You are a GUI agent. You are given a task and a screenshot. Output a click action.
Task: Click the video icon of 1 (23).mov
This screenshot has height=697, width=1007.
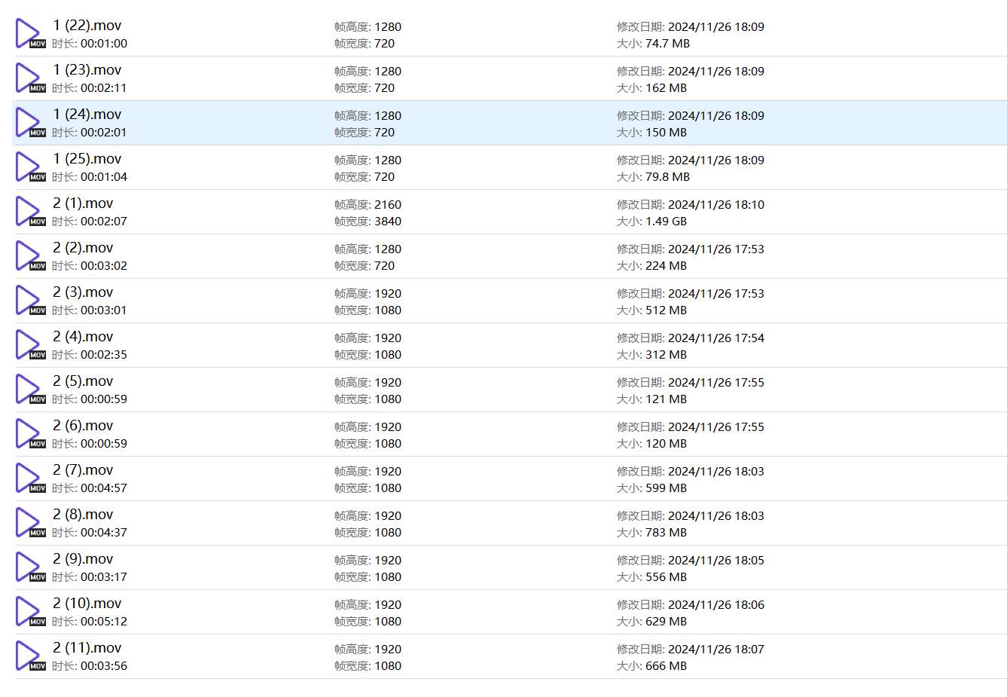click(29, 78)
